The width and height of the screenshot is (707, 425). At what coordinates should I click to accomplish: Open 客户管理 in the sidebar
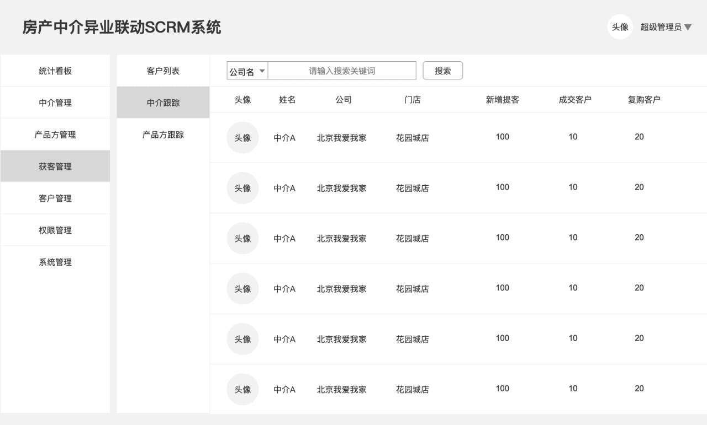click(55, 198)
